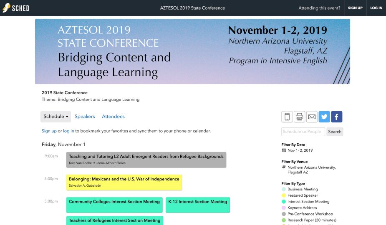The image size is (386, 225).
Task: Click the yellow Featured Speaker color dot
Action: (284, 195)
